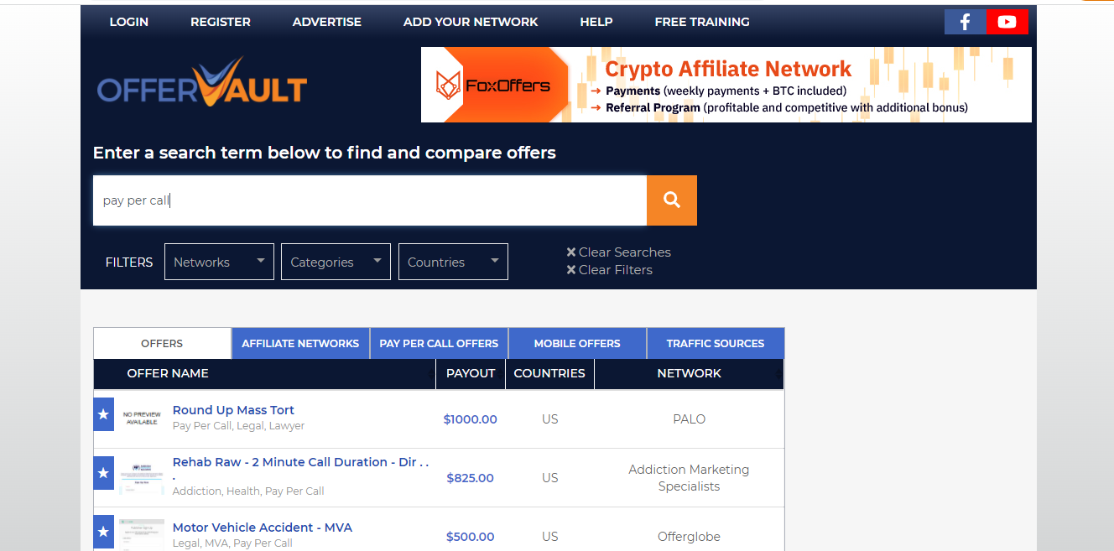Click the X icon beside Clear Filters
Image resolution: width=1114 pixels, height=551 pixels.
(571, 270)
